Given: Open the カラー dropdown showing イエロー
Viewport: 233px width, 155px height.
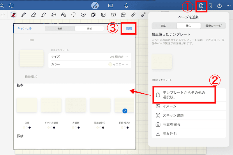Looking at the screenshot, I should [x=90, y=64].
